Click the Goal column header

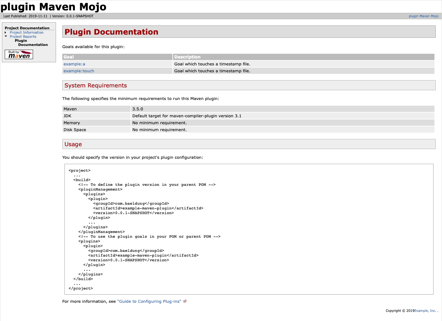(117, 57)
